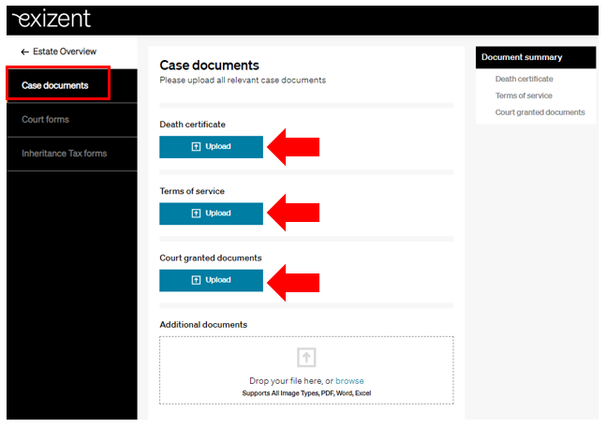The height and width of the screenshot is (428, 607).
Task: Open Court forms in the sidebar
Action: (x=72, y=120)
